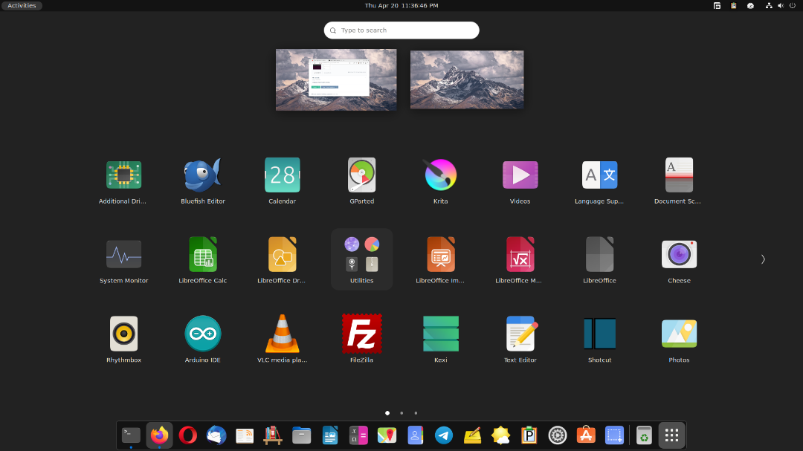Toggle the Show Applications grid button
The image size is (803, 451).
pyautogui.click(x=671, y=435)
